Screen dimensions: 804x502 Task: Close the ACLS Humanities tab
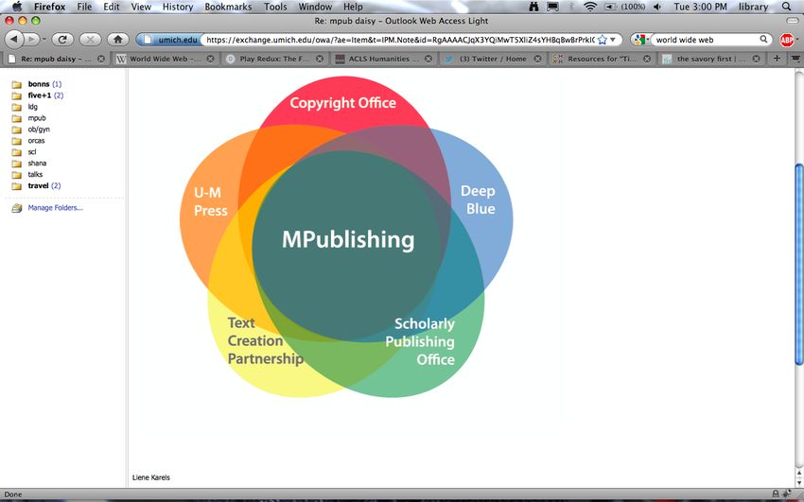pos(428,59)
